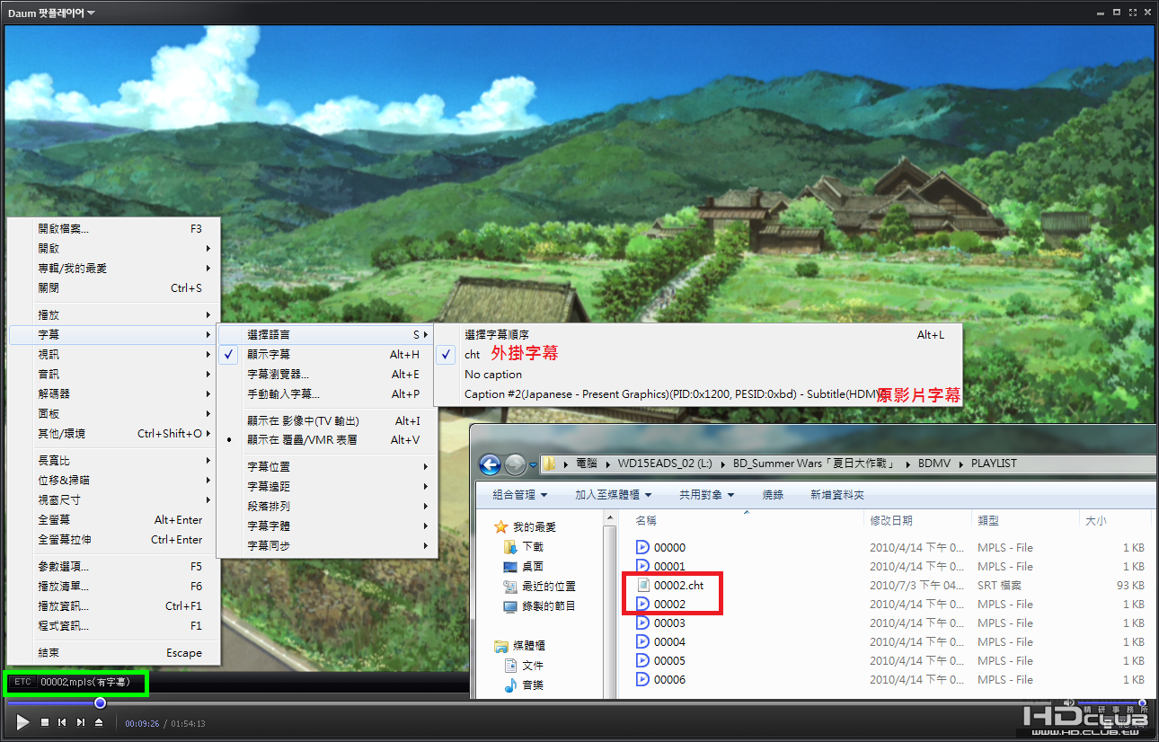1159x742 pixels.
Task: Expand the 字幕字體 submenu
Action: 327,526
